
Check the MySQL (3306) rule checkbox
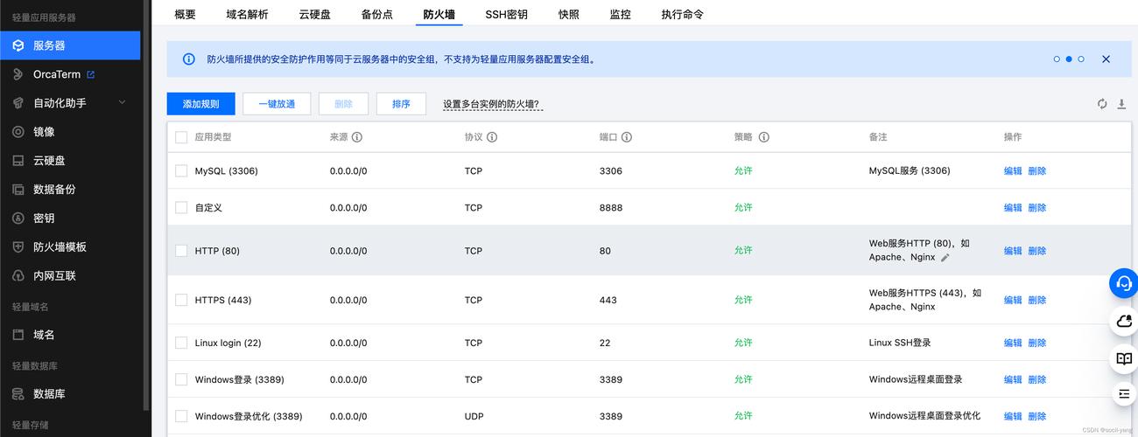[x=181, y=170]
